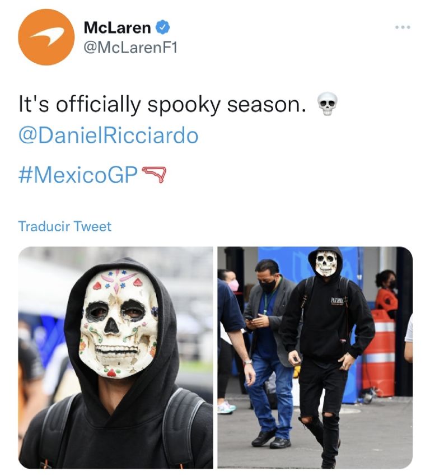Open the McLaren display name profile
This screenshot has width=430, height=476.
[x=117, y=27]
